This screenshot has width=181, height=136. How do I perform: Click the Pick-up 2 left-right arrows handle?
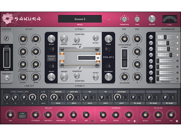[98, 58]
